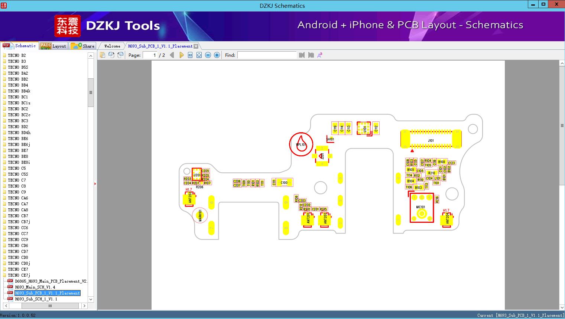The height and width of the screenshot is (319, 565).
Task: Fit the page to width
Action: click(190, 55)
